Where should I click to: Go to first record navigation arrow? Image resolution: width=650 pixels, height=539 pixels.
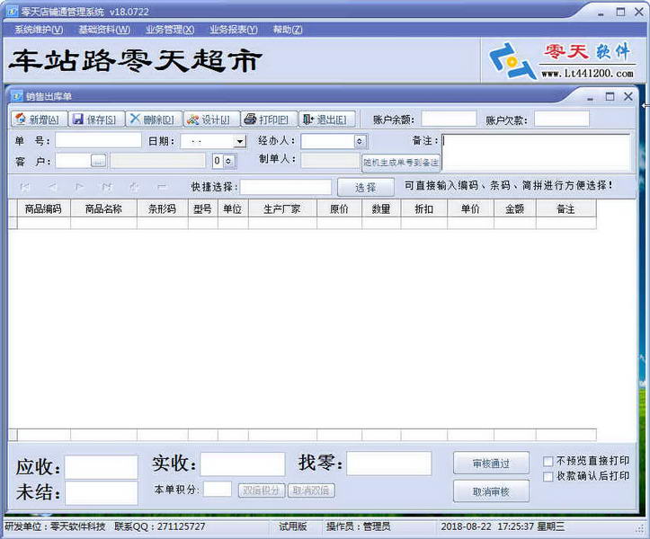(25, 187)
